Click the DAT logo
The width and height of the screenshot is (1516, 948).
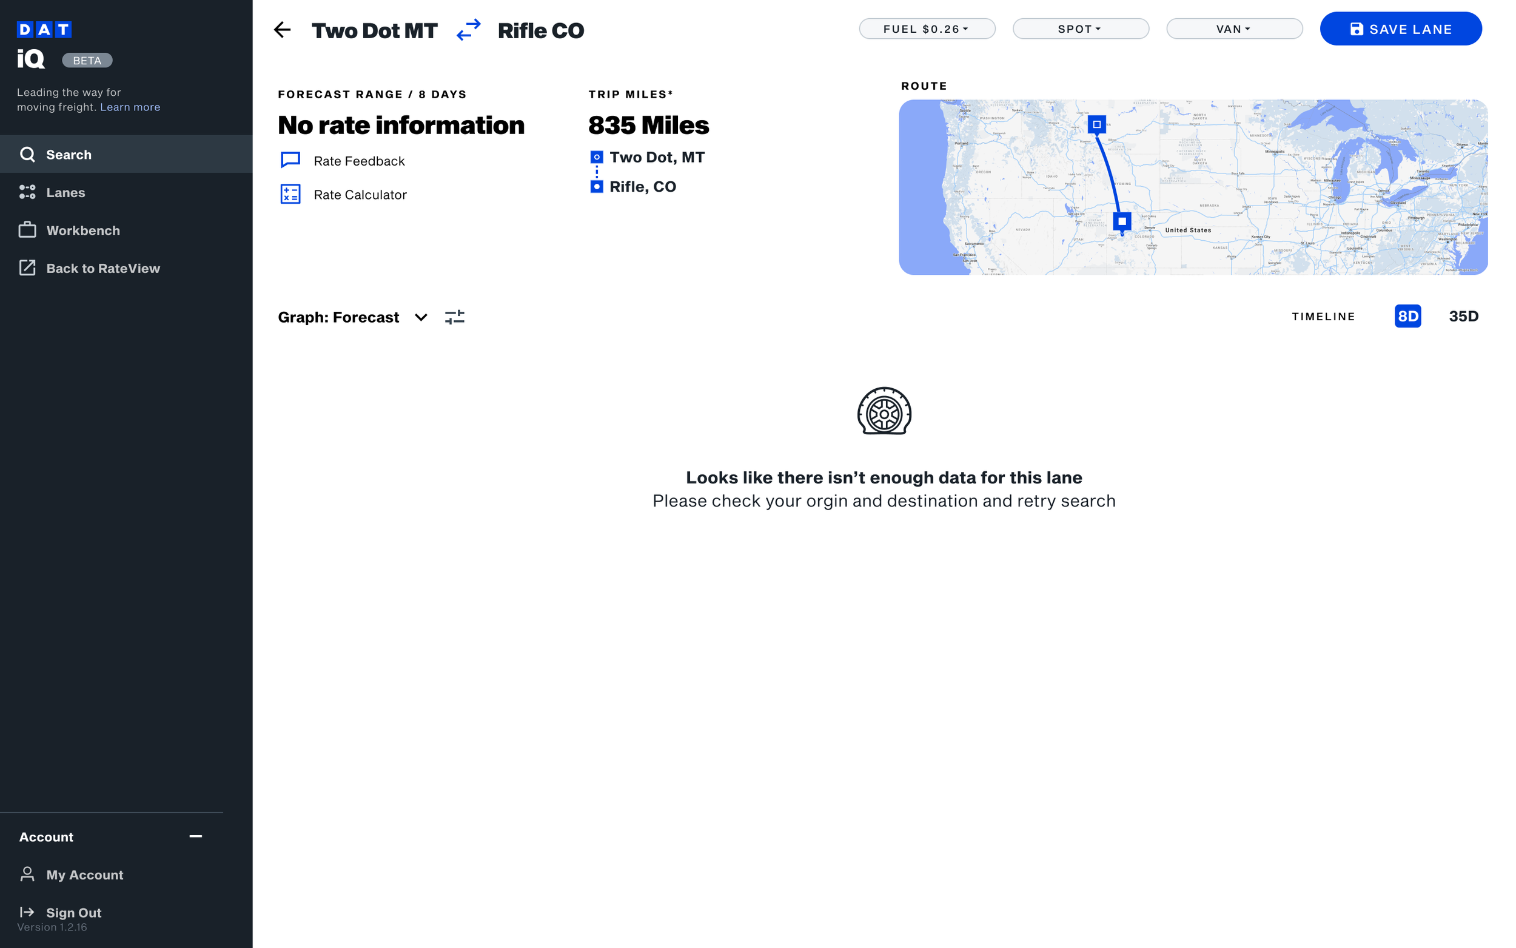(x=43, y=29)
